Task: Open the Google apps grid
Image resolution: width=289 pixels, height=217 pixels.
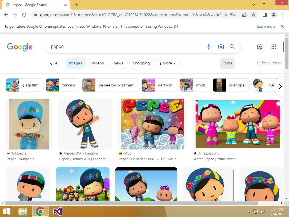Action: 274,47
